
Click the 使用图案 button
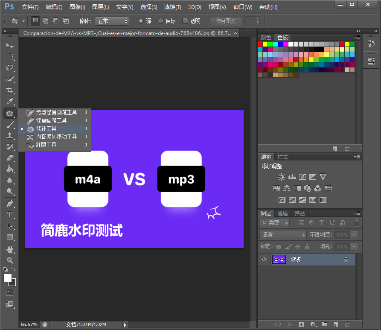click(226, 21)
